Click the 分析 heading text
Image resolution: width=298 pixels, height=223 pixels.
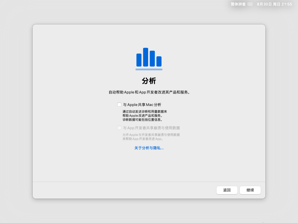[x=149, y=81]
